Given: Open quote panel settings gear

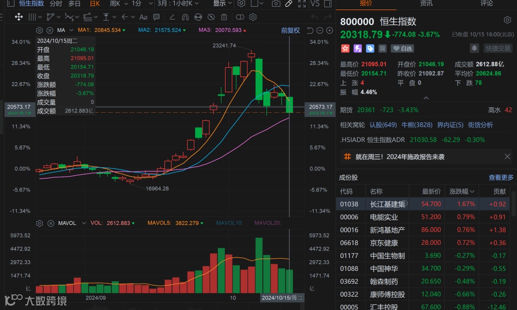Looking at the screenshot, I should point(507,20).
